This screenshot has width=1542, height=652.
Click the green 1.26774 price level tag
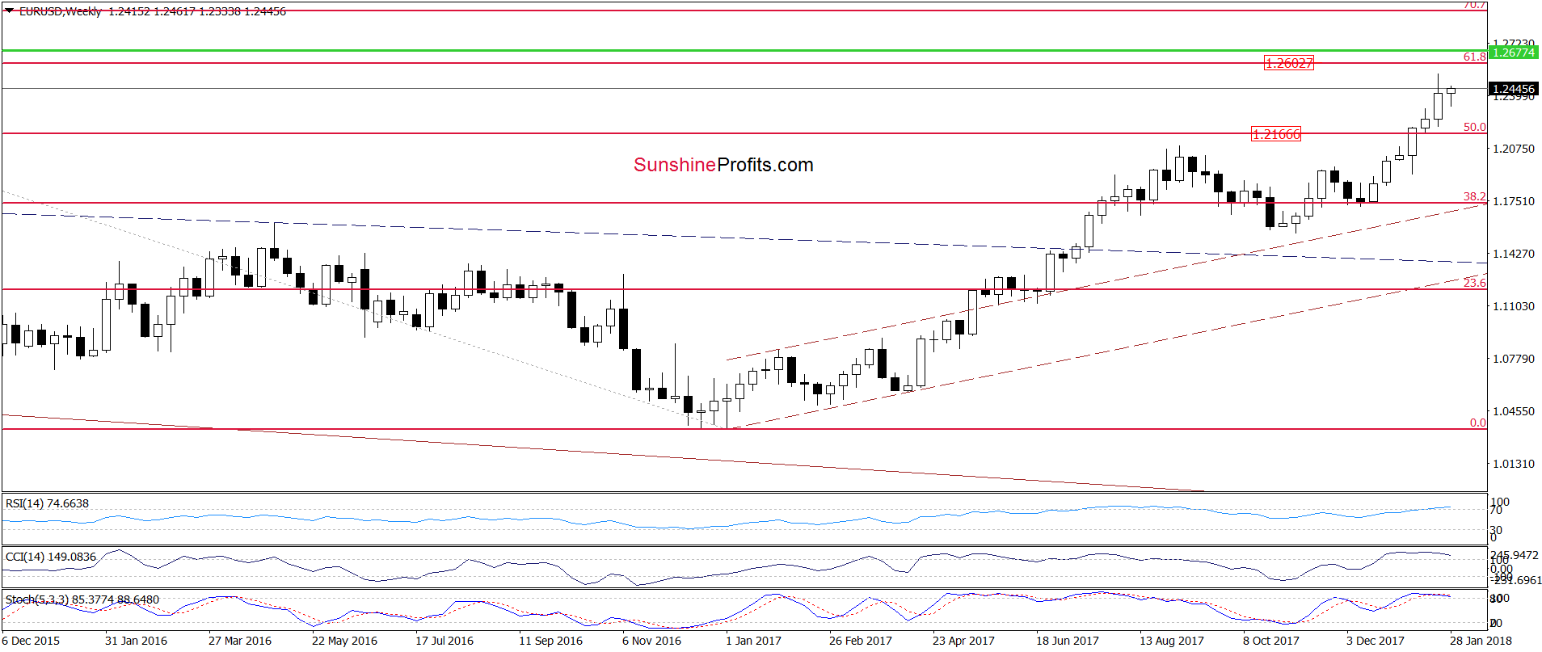[1513, 53]
